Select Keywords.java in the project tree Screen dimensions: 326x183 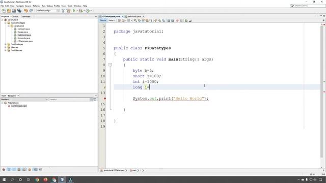tap(24, 38)
